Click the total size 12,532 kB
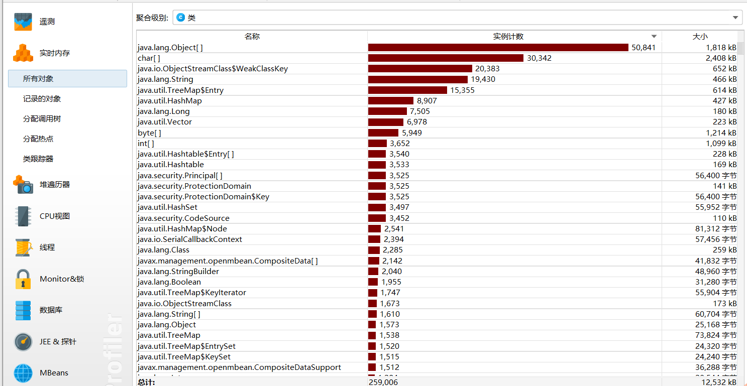This screenshot has width=747, height=386. (x=718, y=382)
